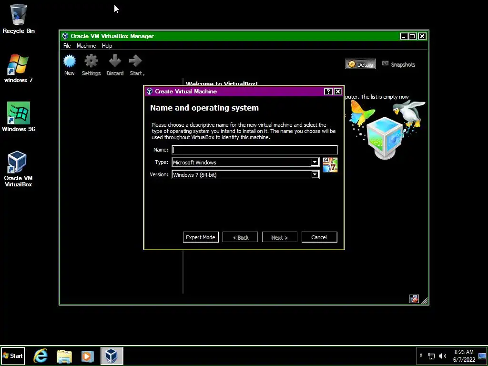
Task: Cancel the Create Virtual Machine dialog
Action: [x=319, y=237]
